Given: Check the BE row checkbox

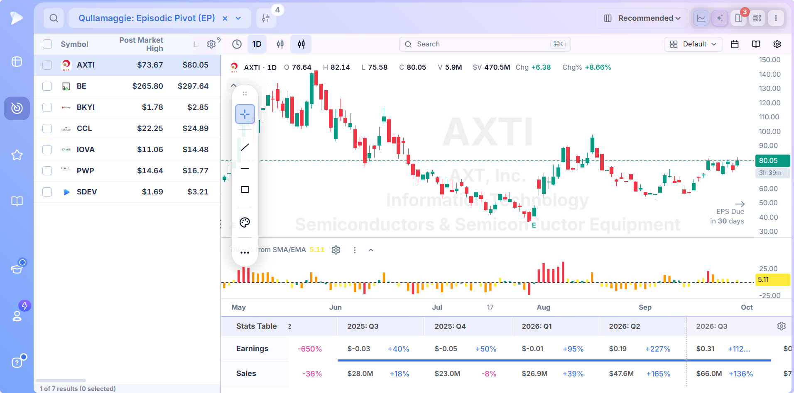Looking at the screenshot, I should (47, 86).
